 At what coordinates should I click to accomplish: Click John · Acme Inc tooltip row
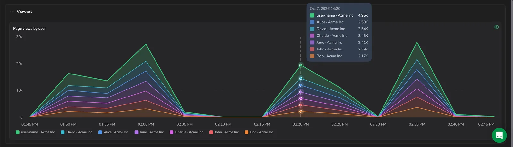339,49
